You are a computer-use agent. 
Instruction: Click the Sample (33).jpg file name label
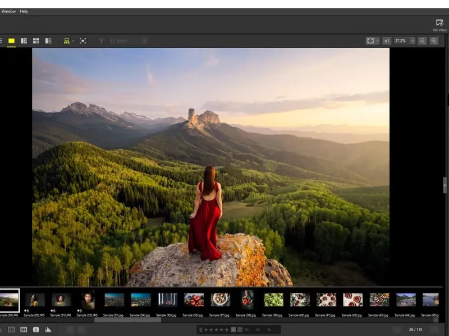[x=113, y=315]
